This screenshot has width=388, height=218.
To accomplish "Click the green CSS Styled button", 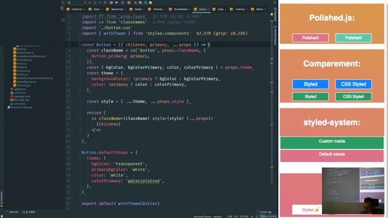I will tap(353, 96).
